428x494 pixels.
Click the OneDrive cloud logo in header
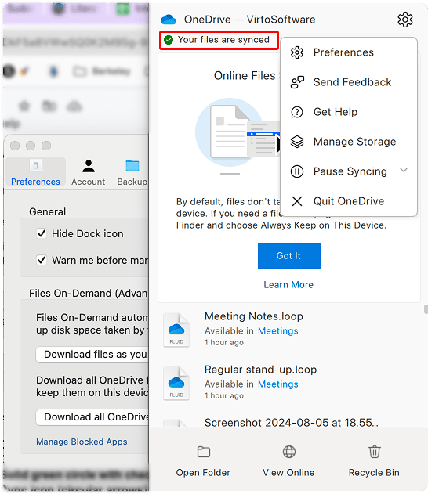(169, 20)
